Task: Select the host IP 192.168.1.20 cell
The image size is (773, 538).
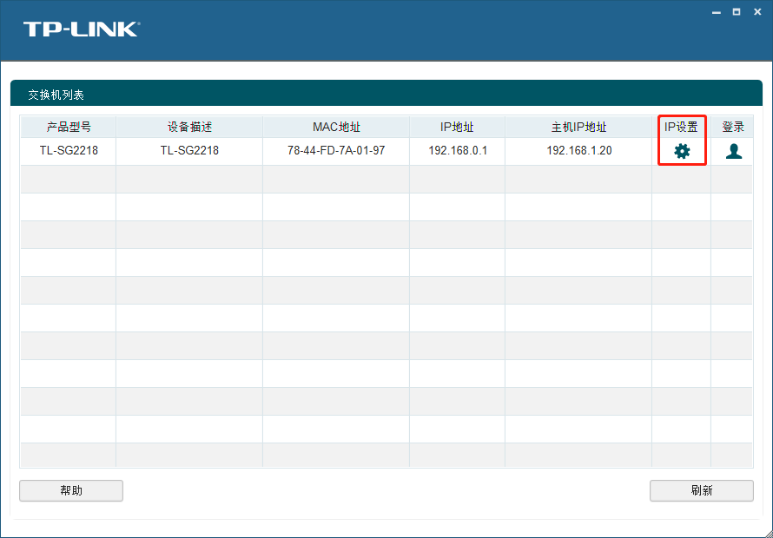Action: tap(578, 151)
